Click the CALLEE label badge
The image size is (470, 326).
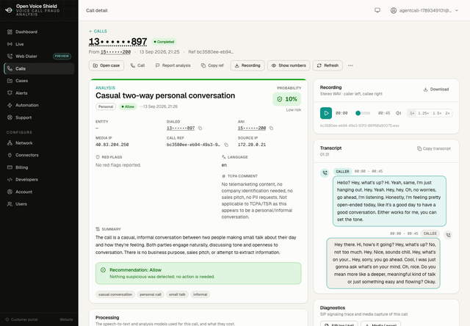coord(430,233)
